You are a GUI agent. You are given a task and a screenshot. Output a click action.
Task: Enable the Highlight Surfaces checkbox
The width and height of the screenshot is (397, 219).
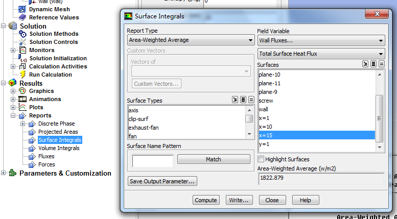click(261, 159)
